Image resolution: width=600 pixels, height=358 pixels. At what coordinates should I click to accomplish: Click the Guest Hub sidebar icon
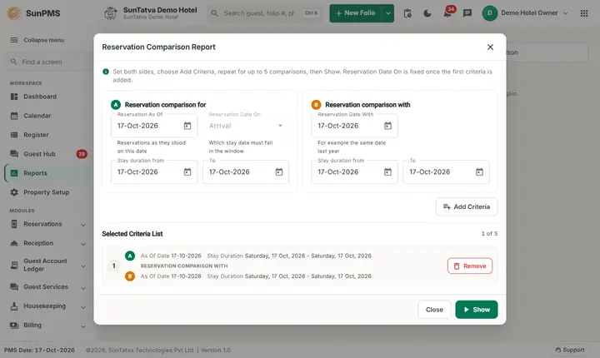point(14,154)
